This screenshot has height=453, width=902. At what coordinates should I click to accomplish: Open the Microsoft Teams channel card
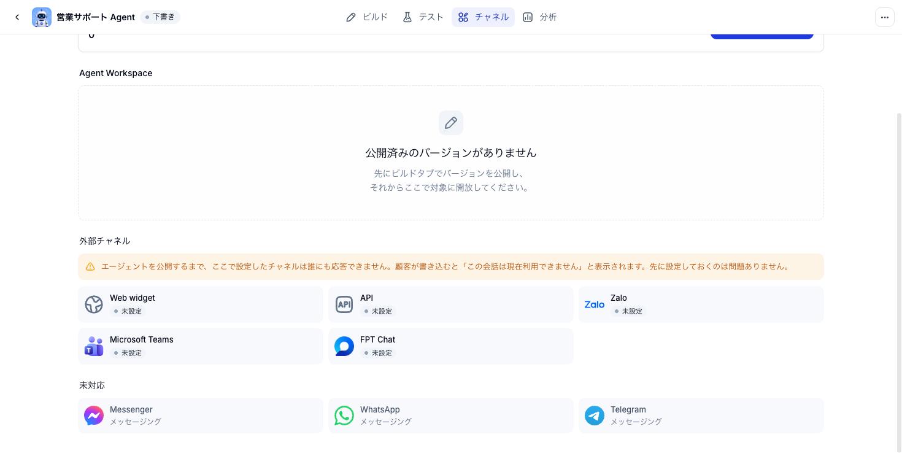coord(201,346)
